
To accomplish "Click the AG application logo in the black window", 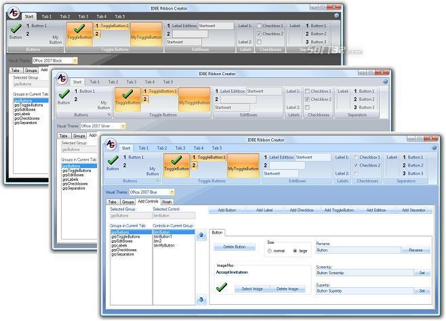I will coord(14,13).
